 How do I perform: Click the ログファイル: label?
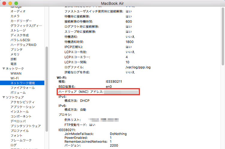pos(74,67)
